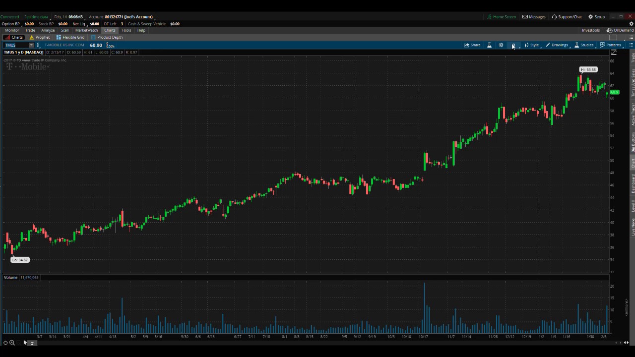Click the Hi: 63.68 price bubble
This screenshot has width=635, height=357.
pos(588,69)
